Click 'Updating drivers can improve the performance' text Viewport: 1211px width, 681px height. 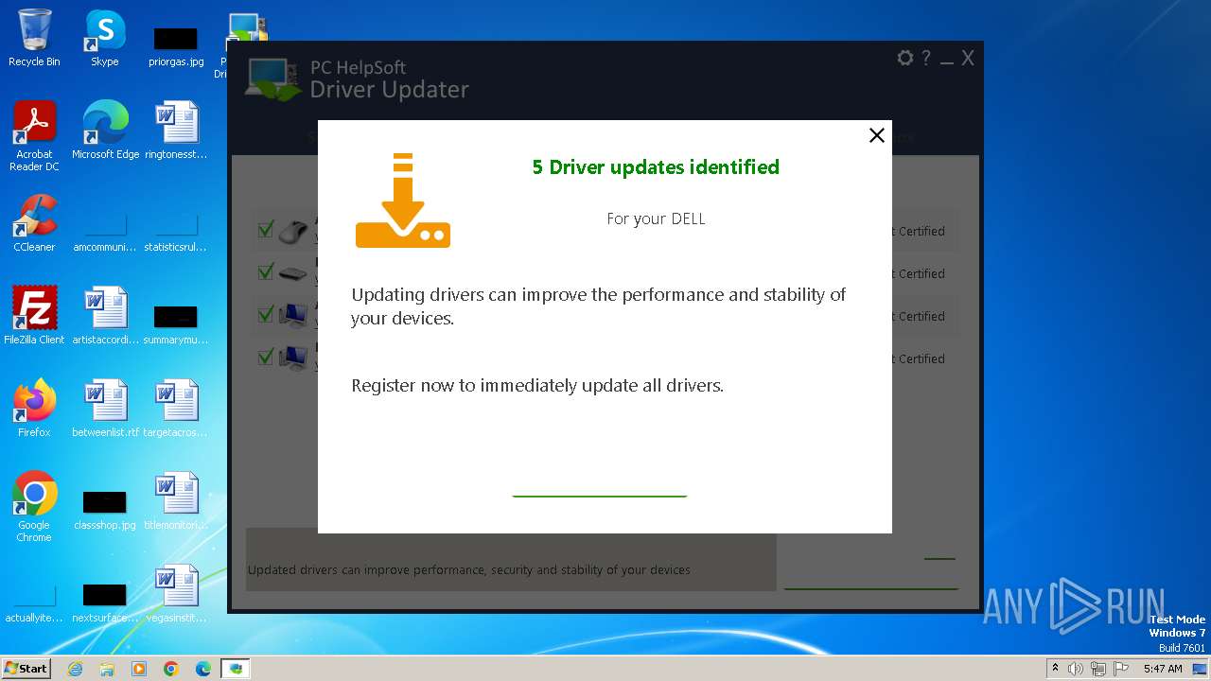598,306
